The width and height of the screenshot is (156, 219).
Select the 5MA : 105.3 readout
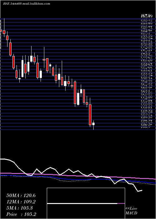(x=19, y=208)
